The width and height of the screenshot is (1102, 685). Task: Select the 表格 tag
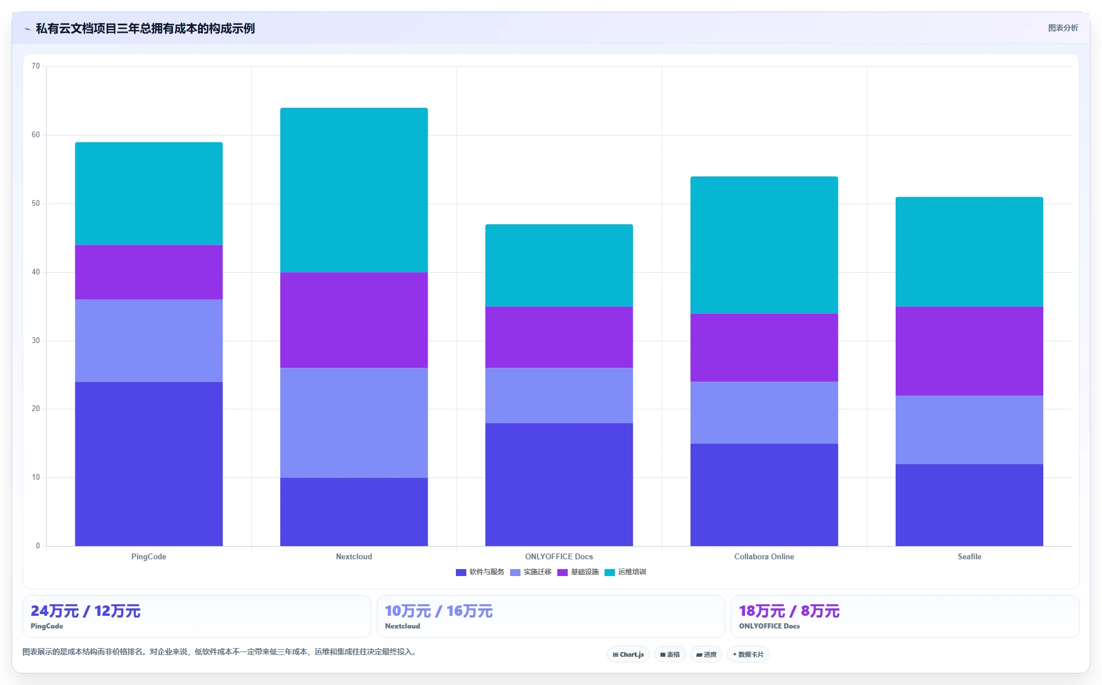(x=670, y=654)
